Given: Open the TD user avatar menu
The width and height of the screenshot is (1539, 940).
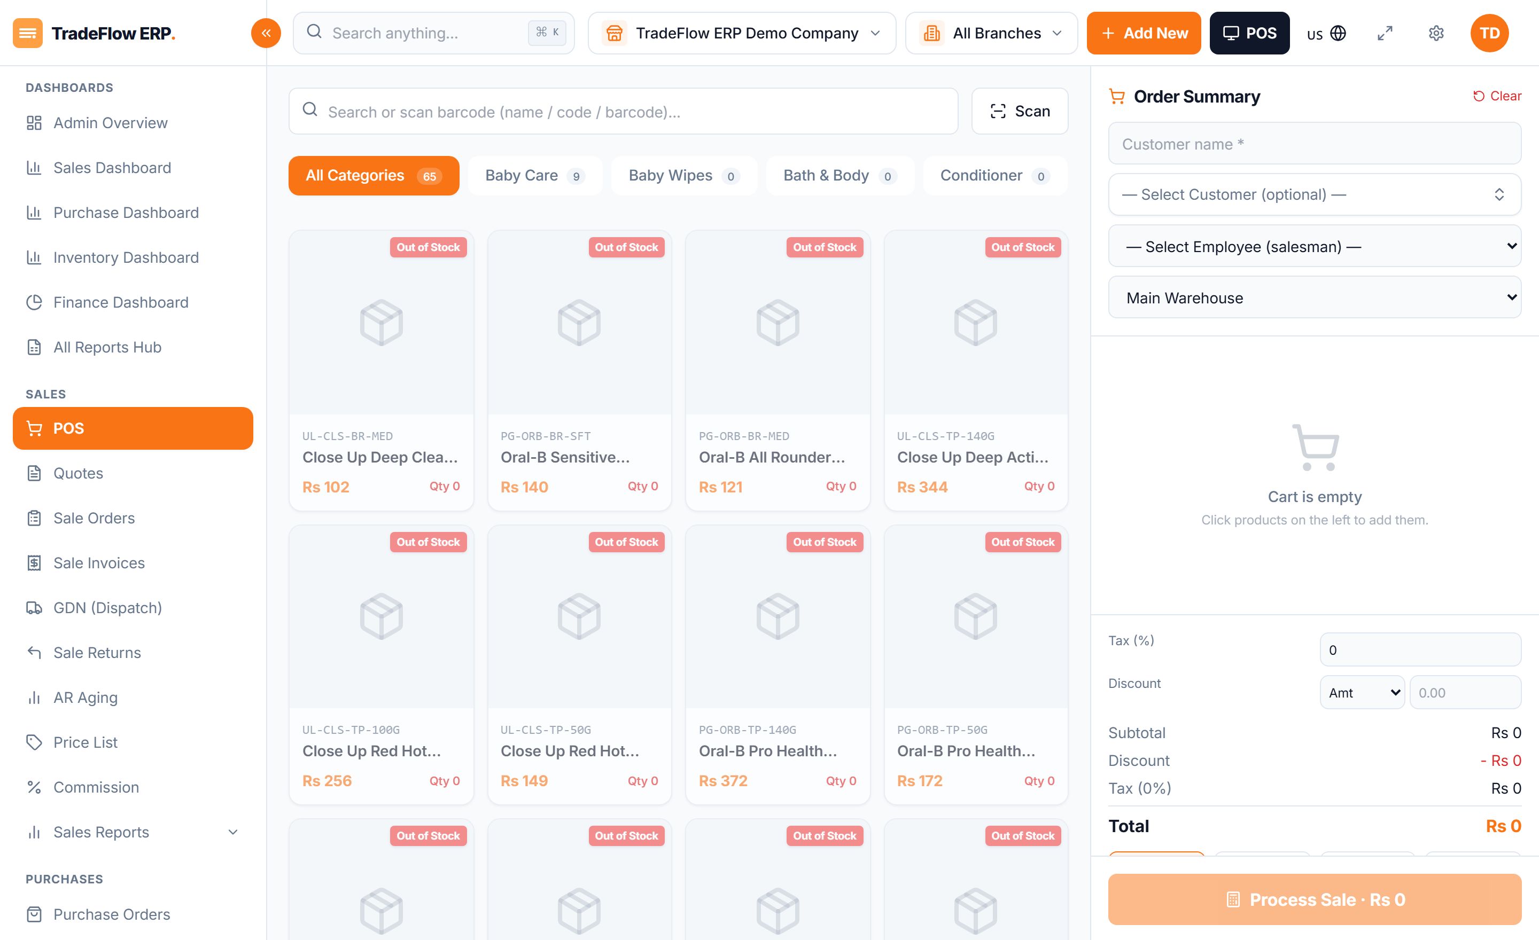Looking at the screenshot, I should point(1489,33).
